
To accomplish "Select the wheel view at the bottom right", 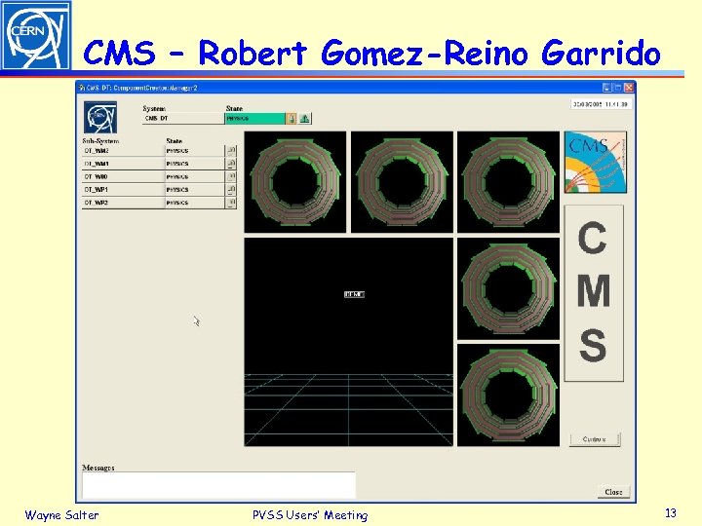I will pos(508,394).
